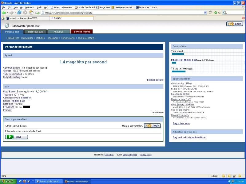The height and width of the screenshot is (184, 246).
Task: Open the Bookmarks menu
Action: point(30,7)
